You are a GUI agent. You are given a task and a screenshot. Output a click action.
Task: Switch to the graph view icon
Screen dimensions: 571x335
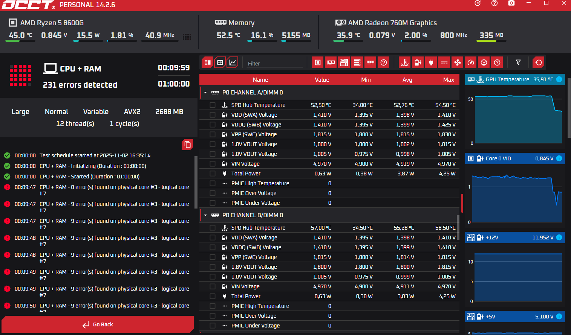(233, 62)
